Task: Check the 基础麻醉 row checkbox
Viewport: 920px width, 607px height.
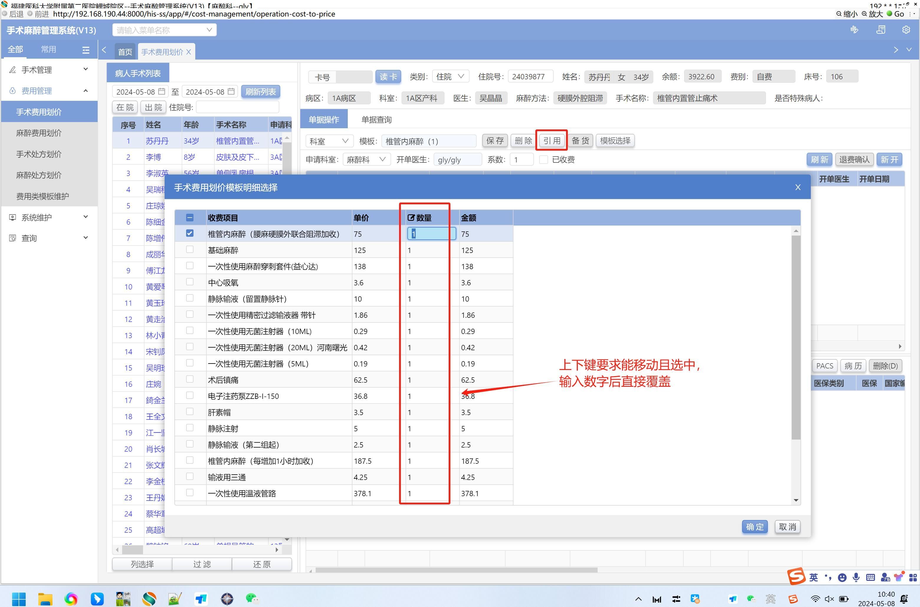Action: (189, 250)
